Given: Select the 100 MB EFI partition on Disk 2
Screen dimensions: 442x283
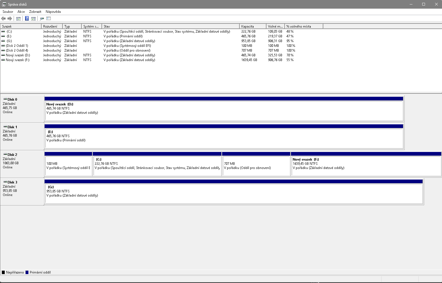Looking at the screenshot, I should (x=68, y=164).
